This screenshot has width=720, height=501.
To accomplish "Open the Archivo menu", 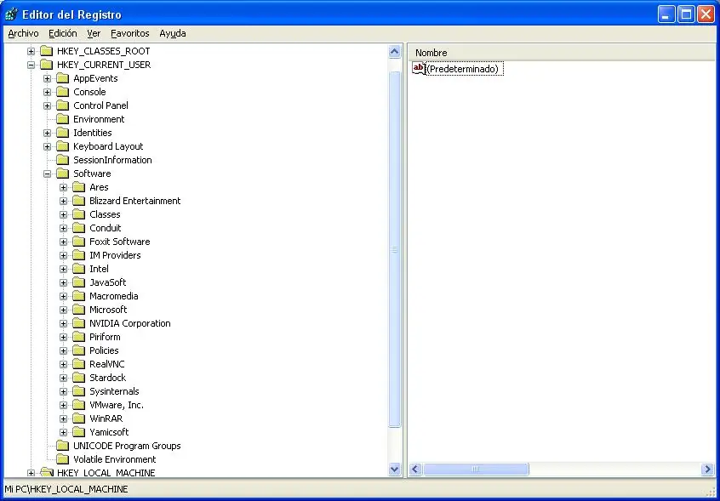I will pos(24,33).
